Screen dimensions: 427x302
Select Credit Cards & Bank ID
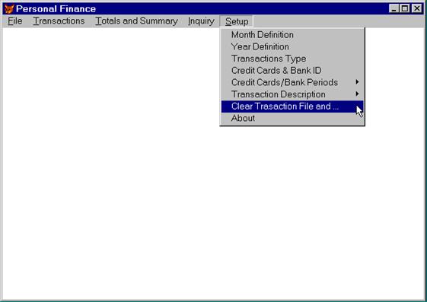pos(292,71)
